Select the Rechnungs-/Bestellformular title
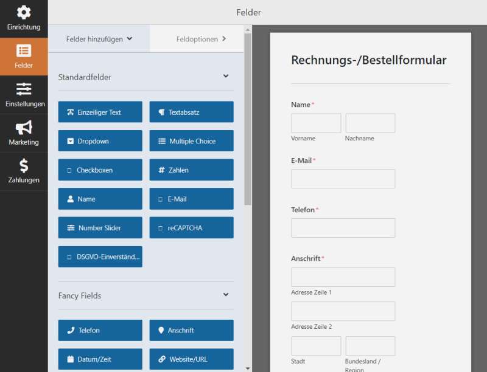The height and width of the screenshot is (372, 487). (x=369, y=60)
